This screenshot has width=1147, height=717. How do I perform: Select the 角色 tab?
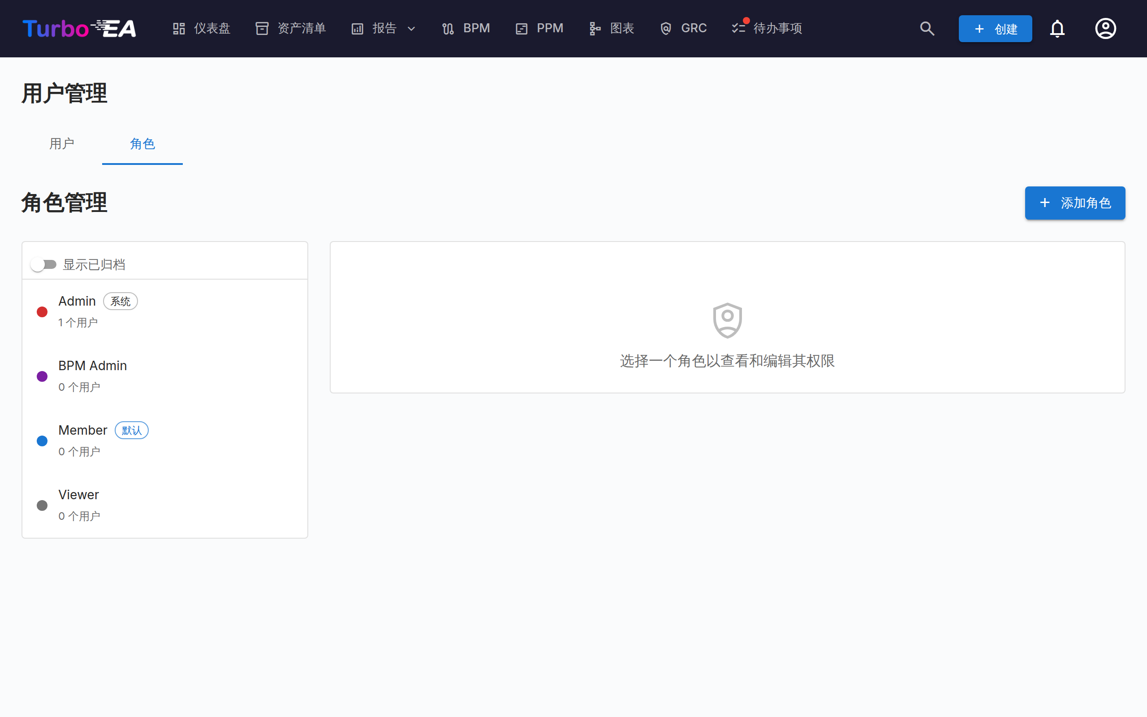pyautogui.click(x=142, y=144)
